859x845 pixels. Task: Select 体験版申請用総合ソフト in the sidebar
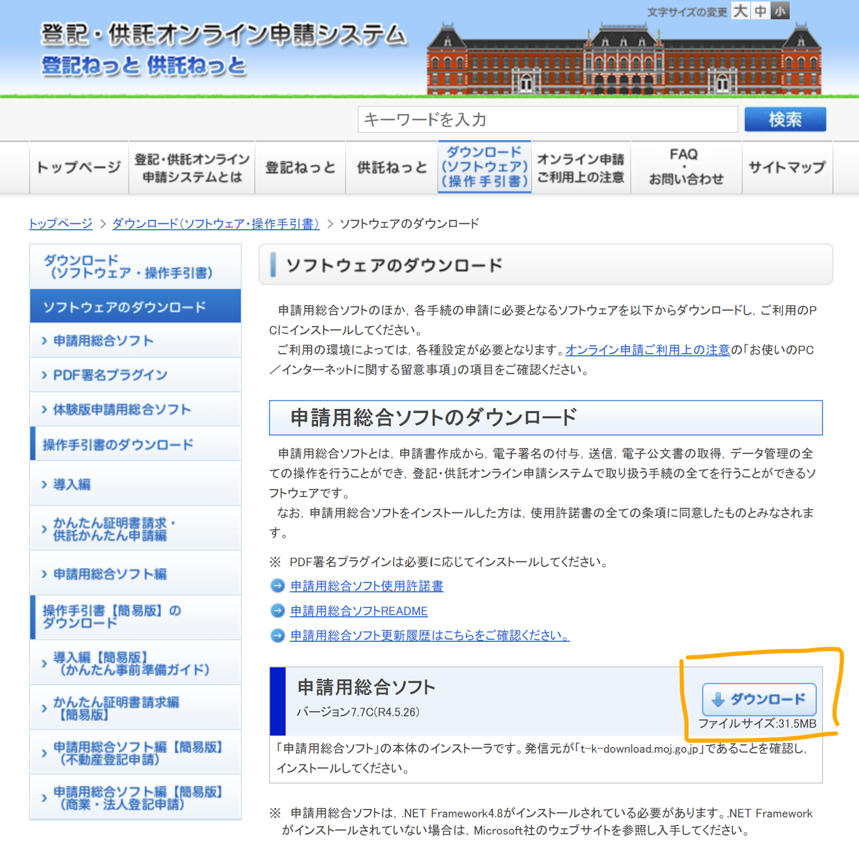coord(121,409)
